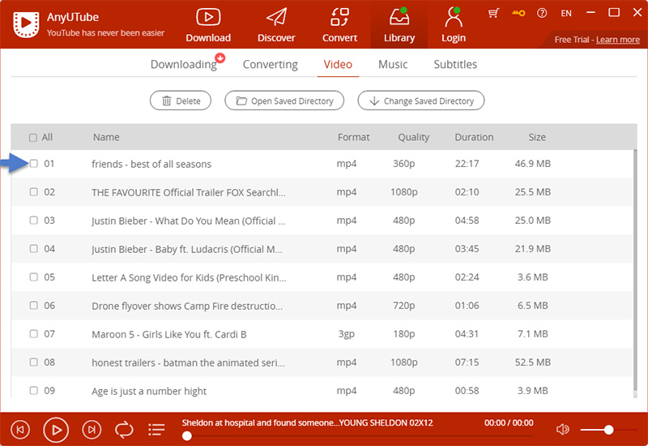Image resolution: width=648 pixels, height=446 pixels.
Task: Adjust the volume slider
Action: (x=608, y=430)
